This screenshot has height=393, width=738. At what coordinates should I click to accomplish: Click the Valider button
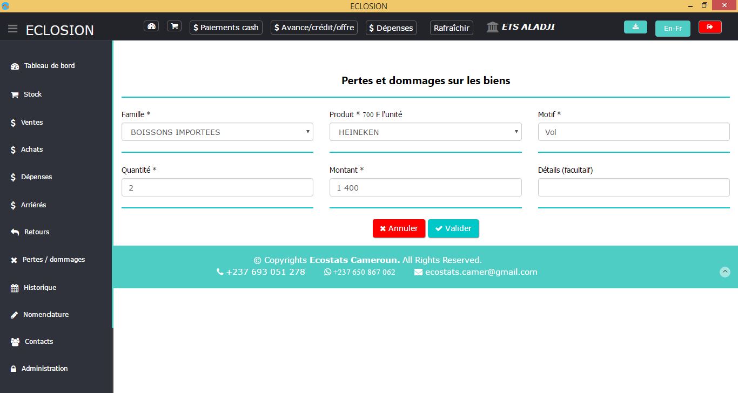pos(453,228)
